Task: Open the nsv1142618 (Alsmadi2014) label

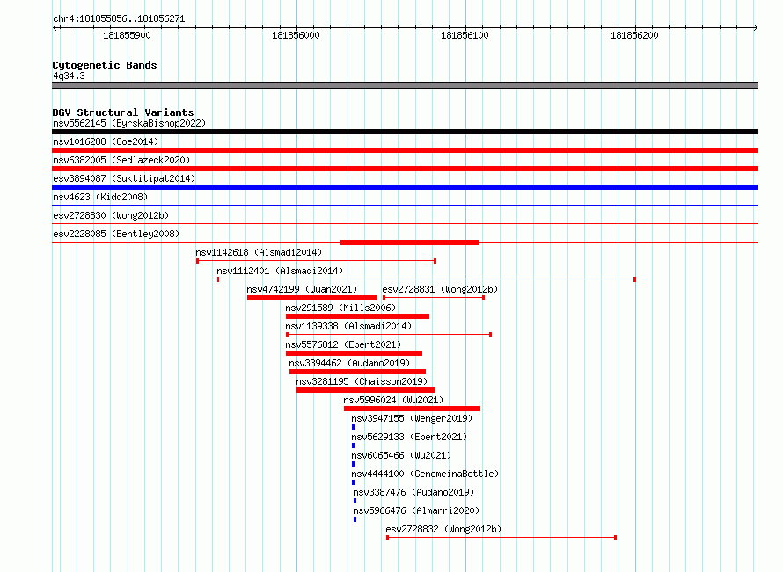Action: tap(259, 252)
